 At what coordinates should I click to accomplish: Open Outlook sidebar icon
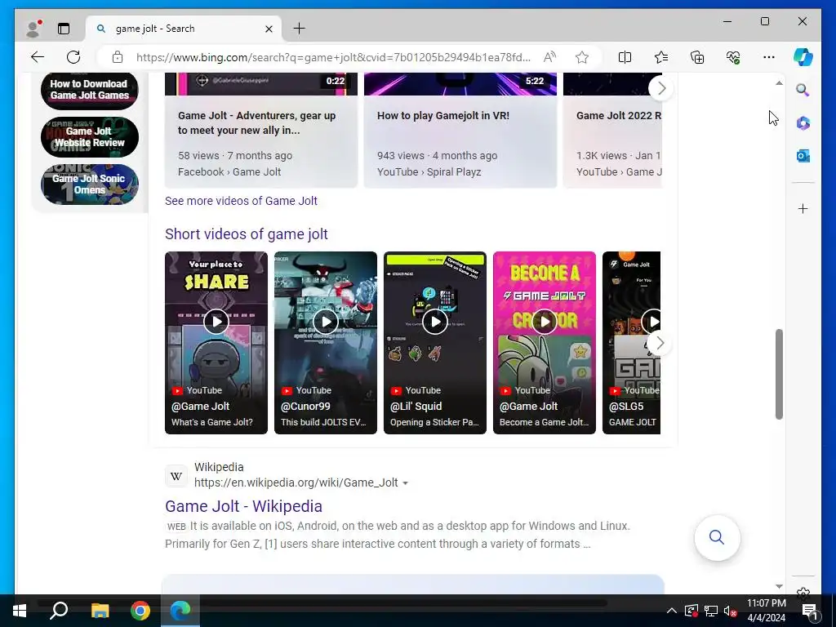803,156
